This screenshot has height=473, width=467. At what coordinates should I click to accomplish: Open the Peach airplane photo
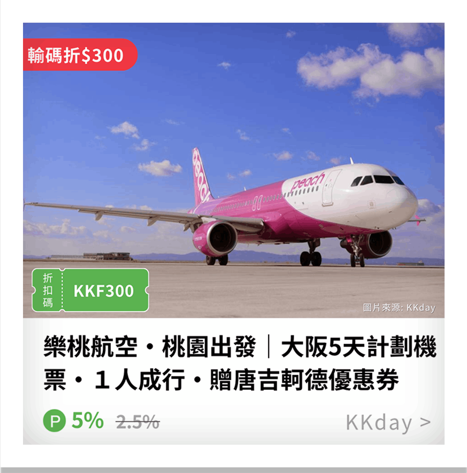click(x=233, y=170)
